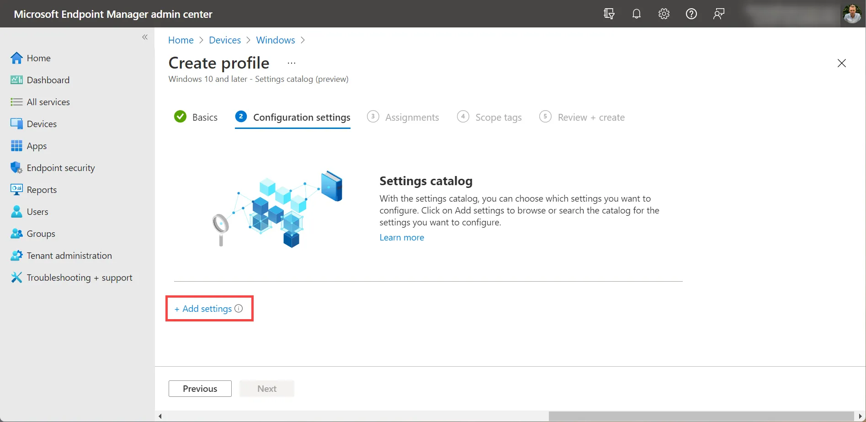Screen dimensions: 866x422
Task: Click the Next button
Action: click(x=267, y=389)
